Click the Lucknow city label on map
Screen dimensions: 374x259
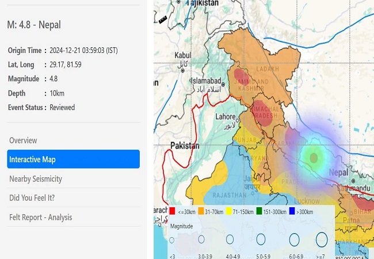click(x=307, y=201)
